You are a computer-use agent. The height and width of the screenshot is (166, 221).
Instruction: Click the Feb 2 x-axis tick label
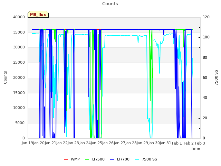coord(189,143)
